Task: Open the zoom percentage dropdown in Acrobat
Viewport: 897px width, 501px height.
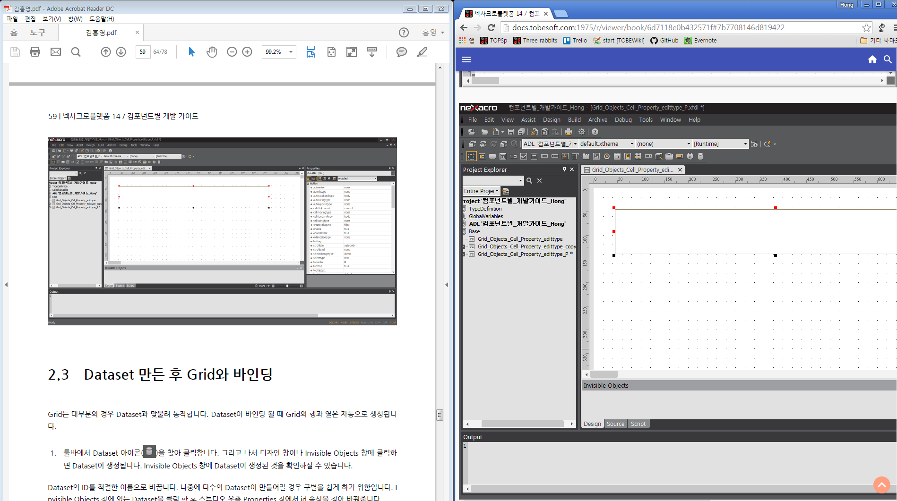Action: coord(291,52)
